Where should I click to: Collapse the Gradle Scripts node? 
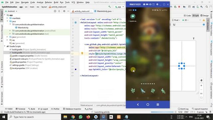pos(5,46)
